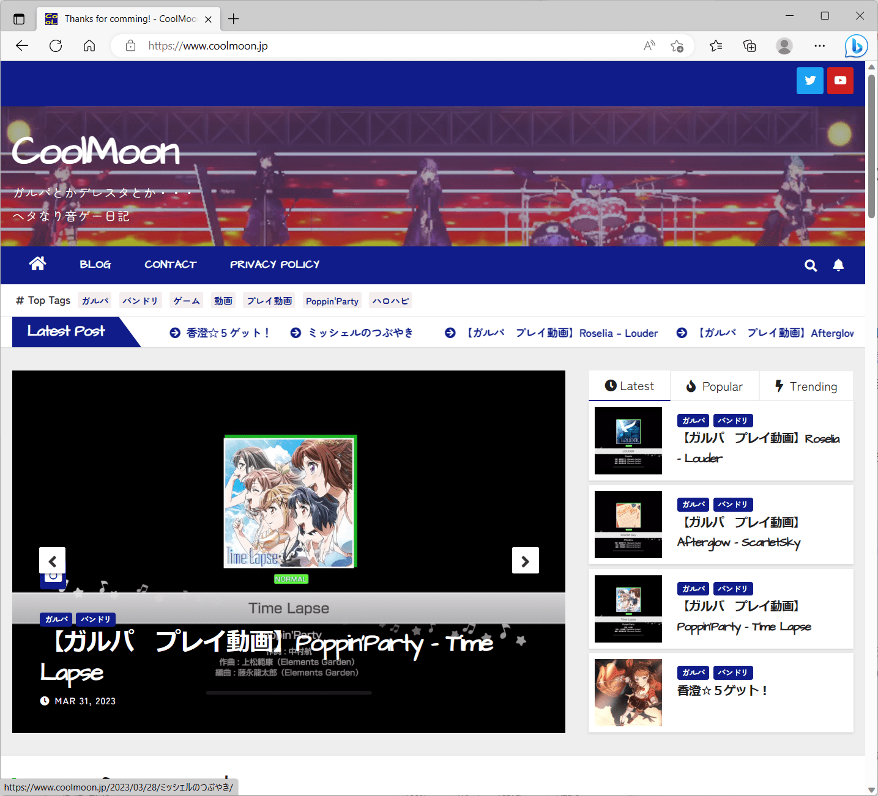
Task: Open the YouTube social link
Action: [840, 81]
